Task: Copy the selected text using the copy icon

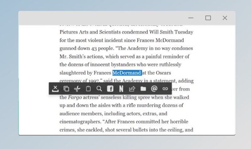Action: [x=66, y=89]
